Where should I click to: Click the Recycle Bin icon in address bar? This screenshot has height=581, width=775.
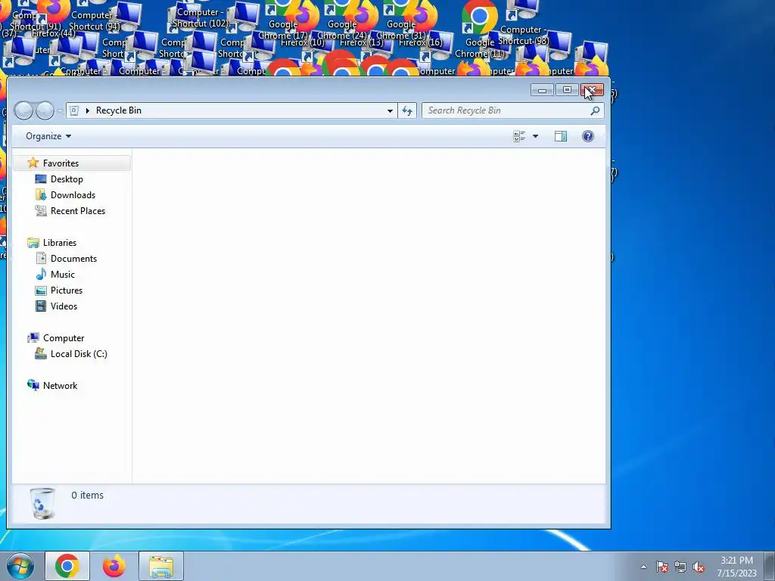point(74,110)
